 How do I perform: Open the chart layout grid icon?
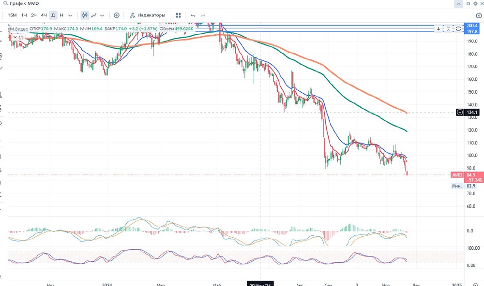click(178, 15)
